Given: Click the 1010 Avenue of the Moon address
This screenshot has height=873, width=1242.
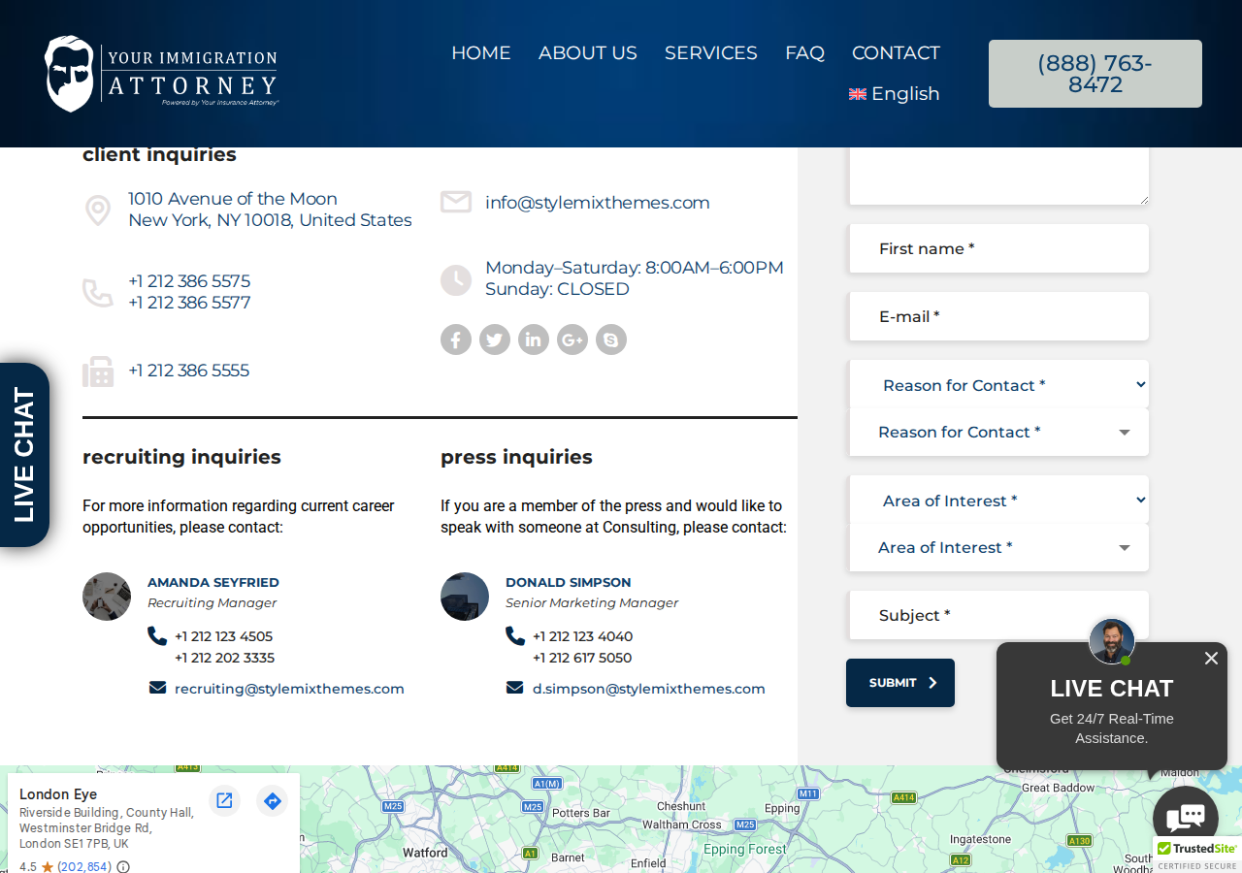Looking at the screenshot, I should coord(270,210).
